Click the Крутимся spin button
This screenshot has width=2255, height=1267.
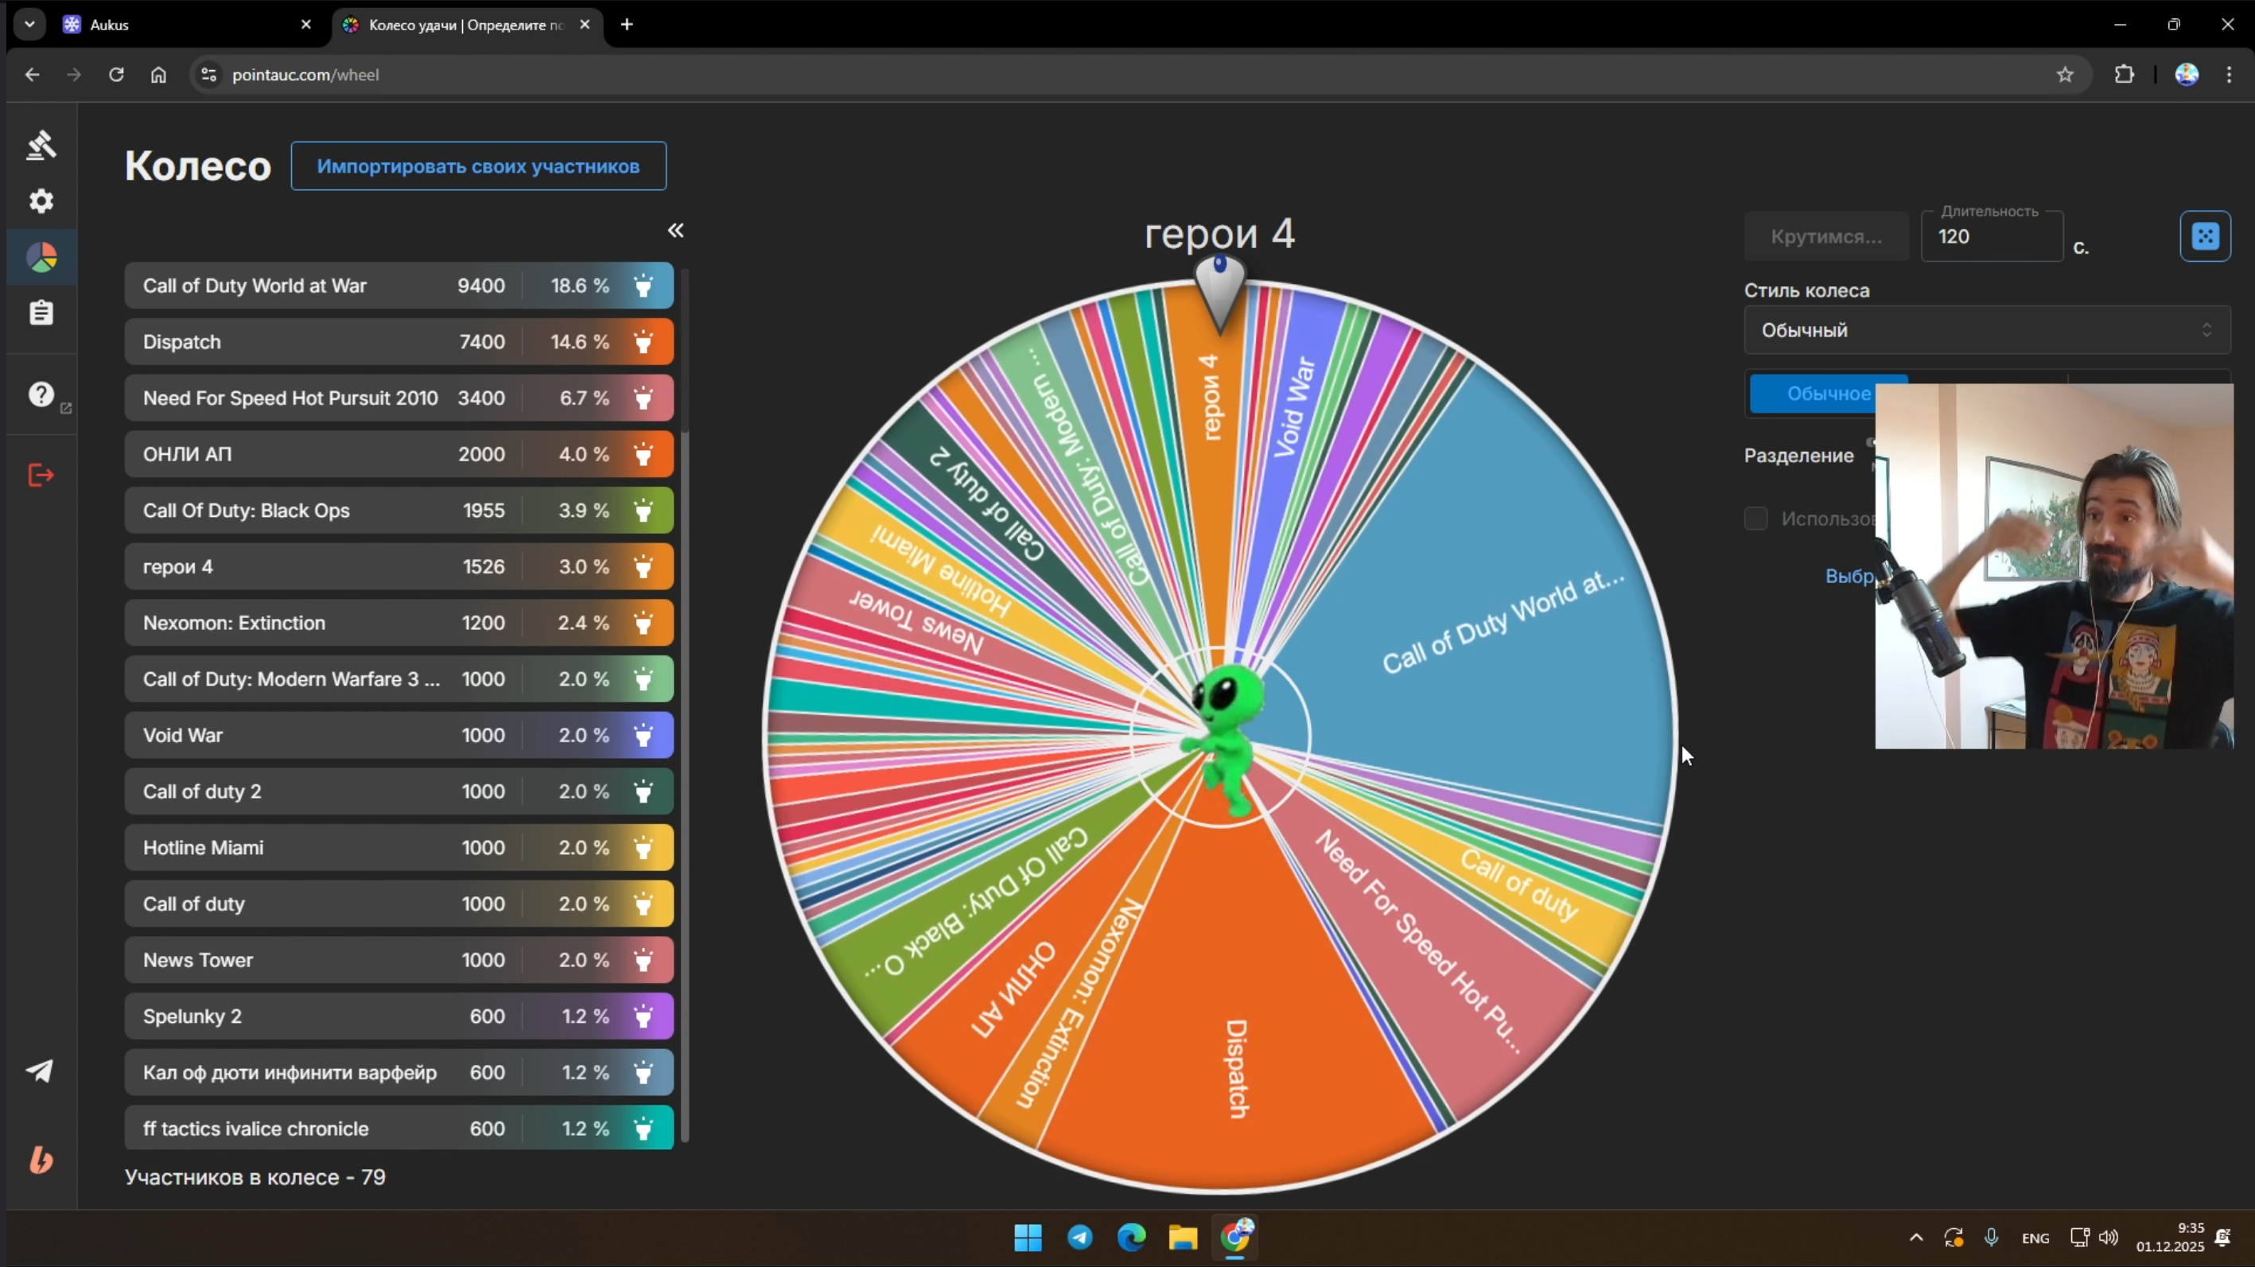(1825, 236)
